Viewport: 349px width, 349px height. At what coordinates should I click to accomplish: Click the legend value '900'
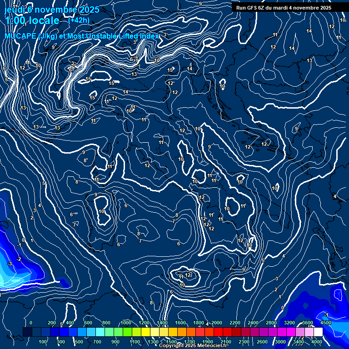click(x=115, y=342)
